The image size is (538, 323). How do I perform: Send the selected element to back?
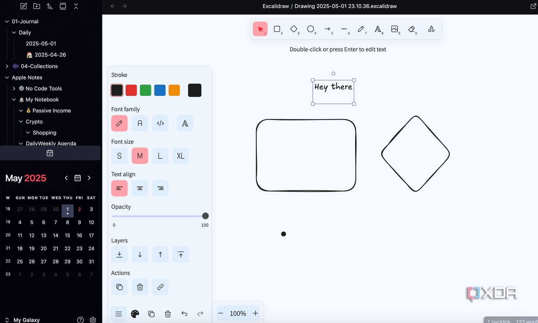click(x=119, y=254)
